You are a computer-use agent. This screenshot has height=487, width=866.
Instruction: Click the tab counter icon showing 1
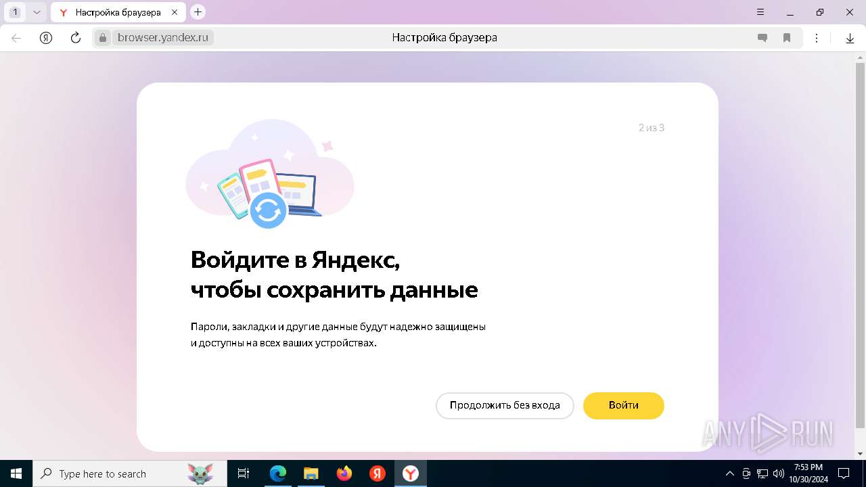coord(15,12)
